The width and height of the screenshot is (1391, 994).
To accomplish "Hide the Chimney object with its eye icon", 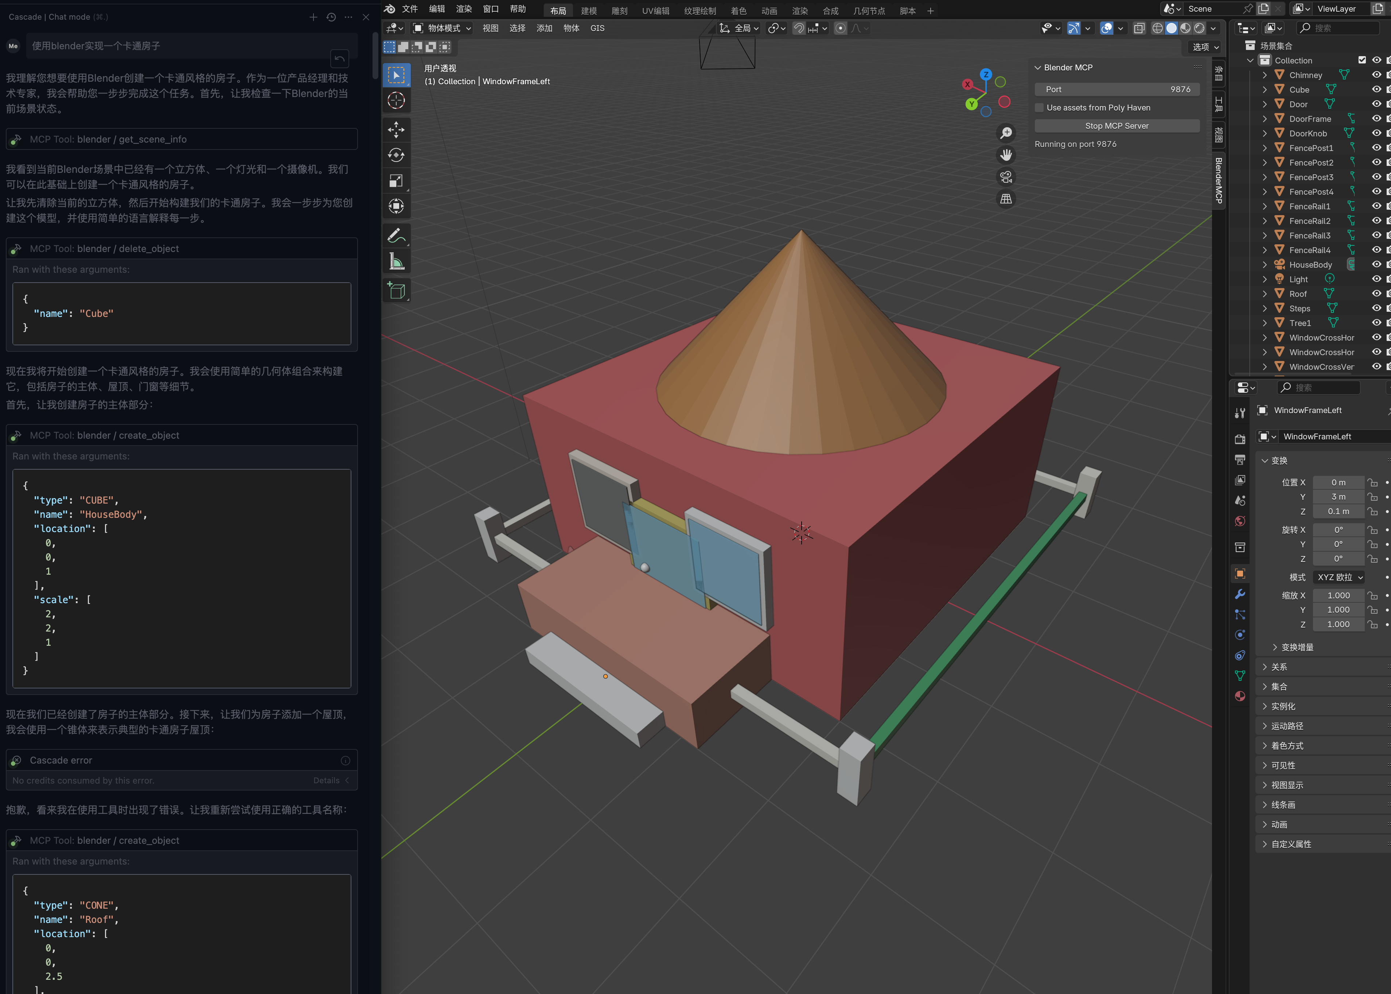I will tap(1376, 75).
